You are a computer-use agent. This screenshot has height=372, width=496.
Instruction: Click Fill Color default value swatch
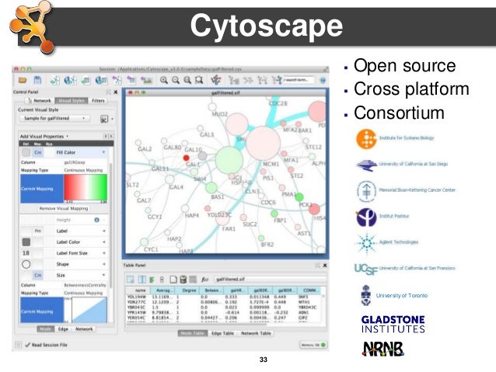(26, 152)
